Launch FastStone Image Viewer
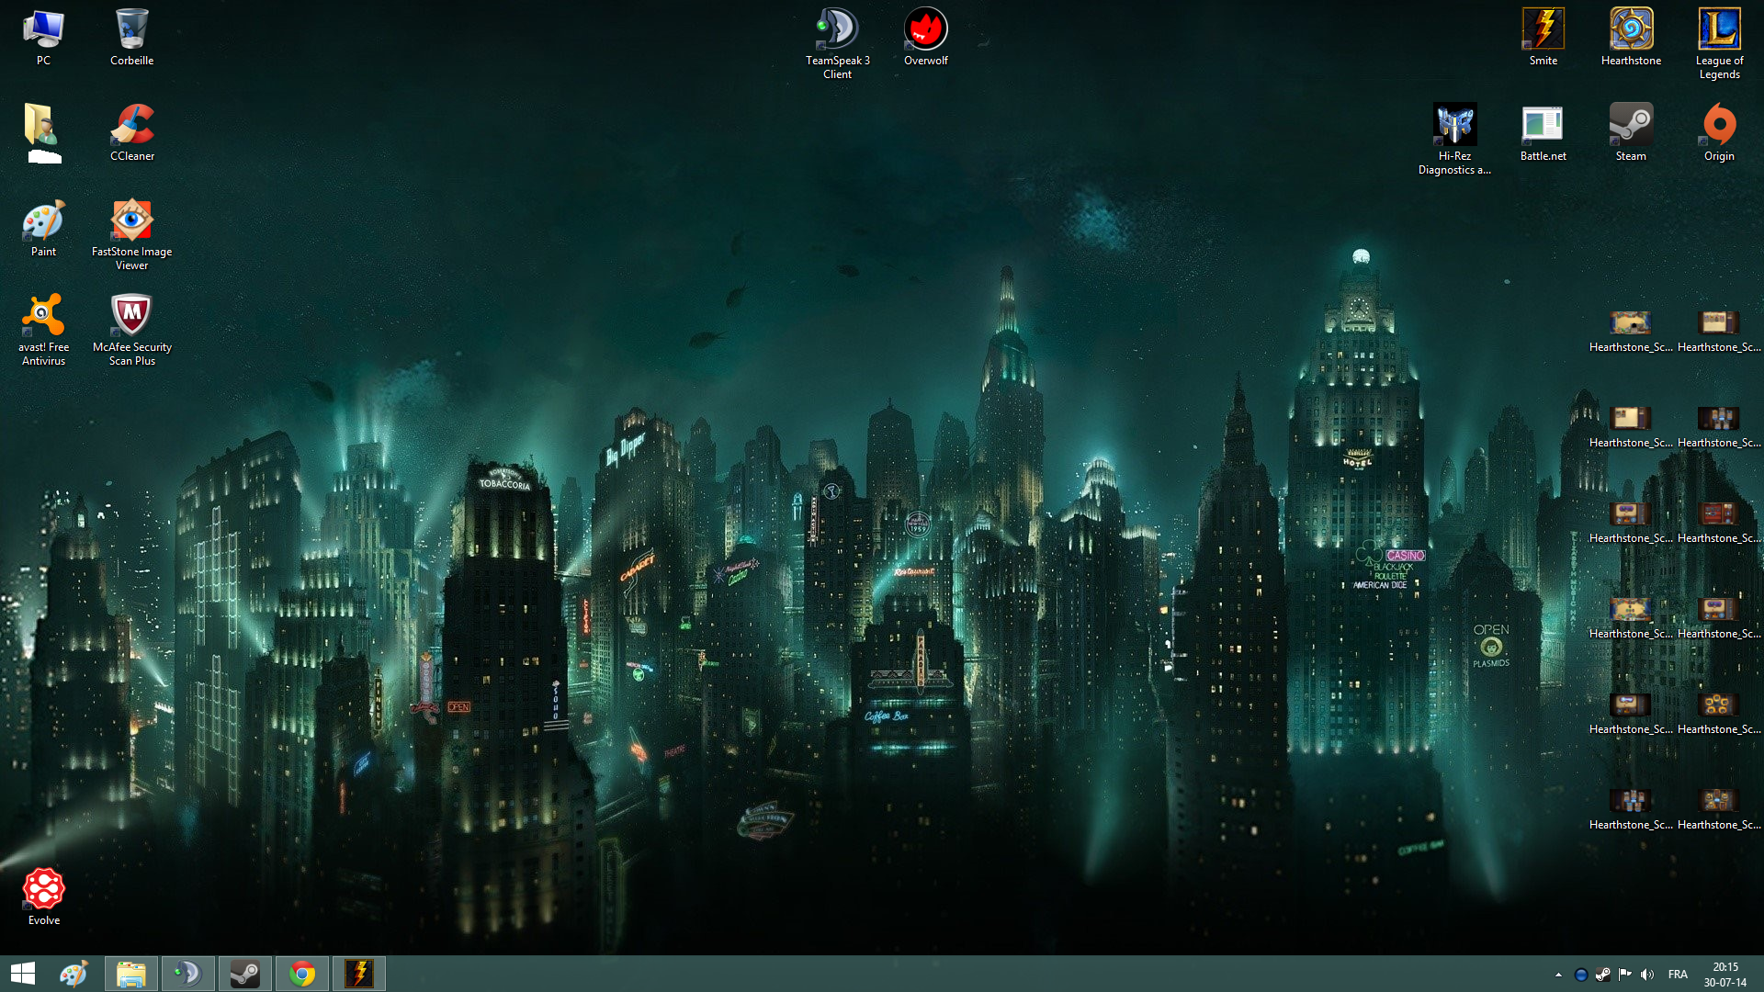 tap(131, 235)
